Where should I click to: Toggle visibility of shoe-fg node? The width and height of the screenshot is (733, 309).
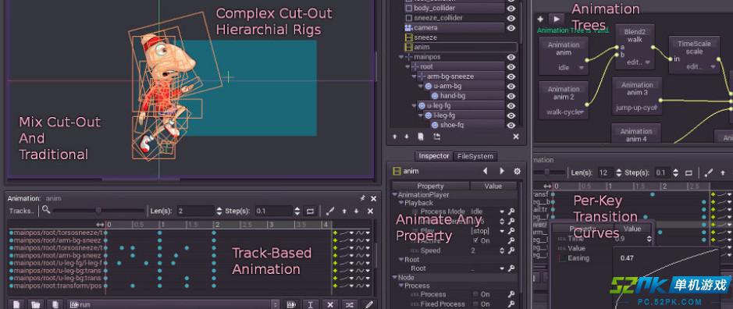click(511, 126)
